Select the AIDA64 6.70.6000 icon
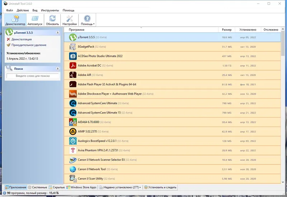The image size is (287, 197). tap(73, 122)
